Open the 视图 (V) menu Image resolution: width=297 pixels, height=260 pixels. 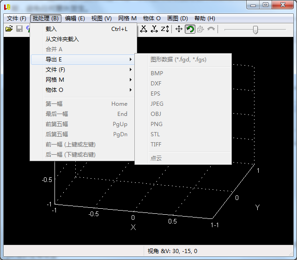pyautogui.click(x=101, y=18)
